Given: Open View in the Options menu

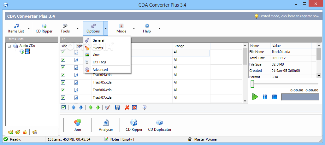Looking at the screenshot, I should click(107, 55).
